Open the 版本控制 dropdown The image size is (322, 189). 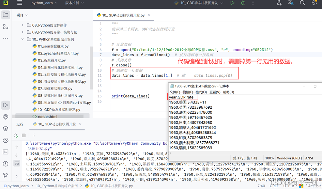click(74, 3)
